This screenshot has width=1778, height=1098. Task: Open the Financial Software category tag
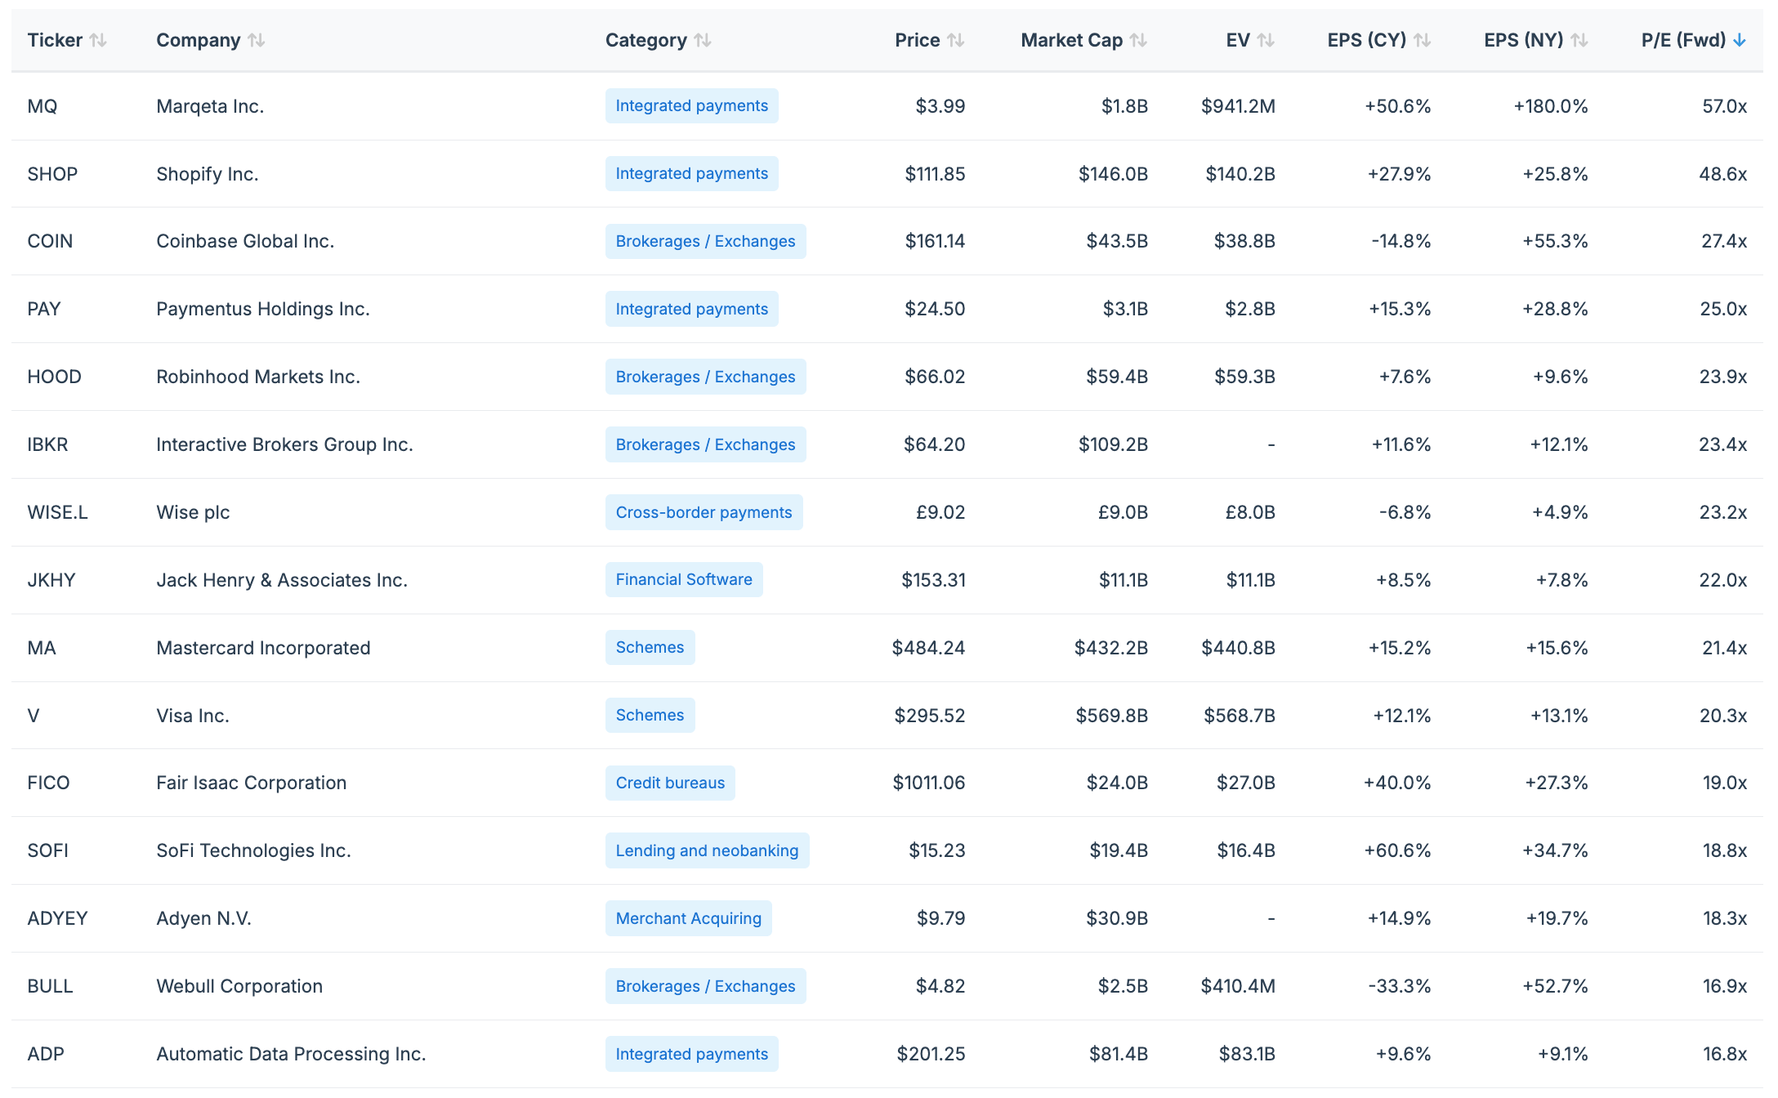[683, 580]
